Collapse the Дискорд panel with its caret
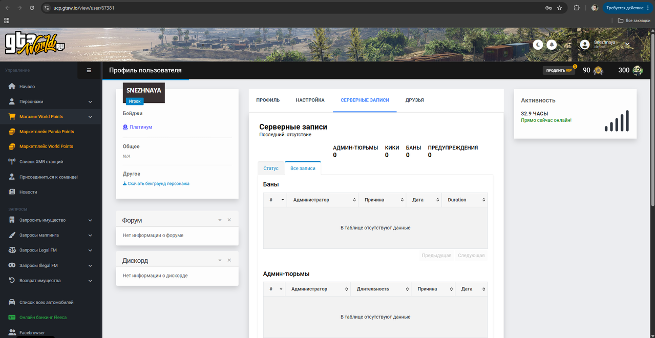The width and height of the screenshot is (655, 338). point(220,260)
